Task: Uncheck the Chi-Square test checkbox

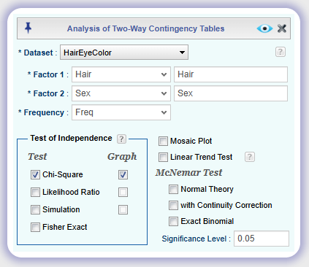Action: coord(35,174)
